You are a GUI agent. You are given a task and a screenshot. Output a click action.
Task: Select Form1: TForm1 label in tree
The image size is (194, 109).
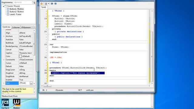click(13, 6)
